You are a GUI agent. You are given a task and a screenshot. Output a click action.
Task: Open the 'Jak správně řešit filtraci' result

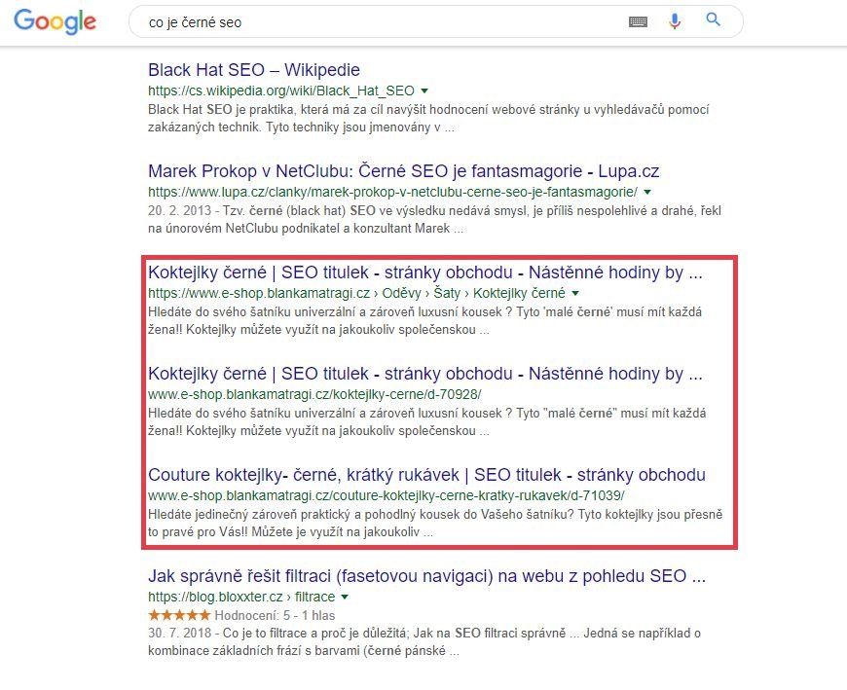(426, 576)
